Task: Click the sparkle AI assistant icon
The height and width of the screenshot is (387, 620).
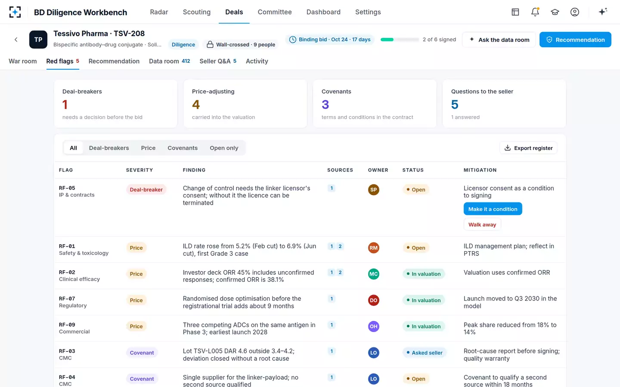Action: 603,12
